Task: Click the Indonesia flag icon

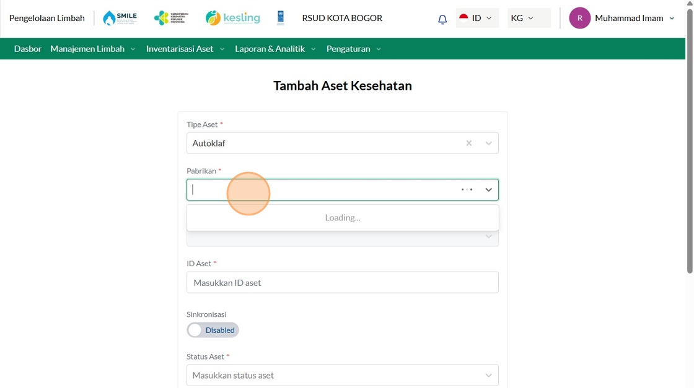Action: click(463, 18)
